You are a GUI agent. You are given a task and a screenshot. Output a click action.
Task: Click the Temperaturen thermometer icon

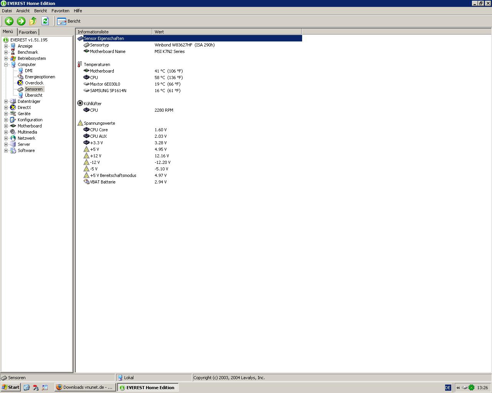(x=80, y=64)
